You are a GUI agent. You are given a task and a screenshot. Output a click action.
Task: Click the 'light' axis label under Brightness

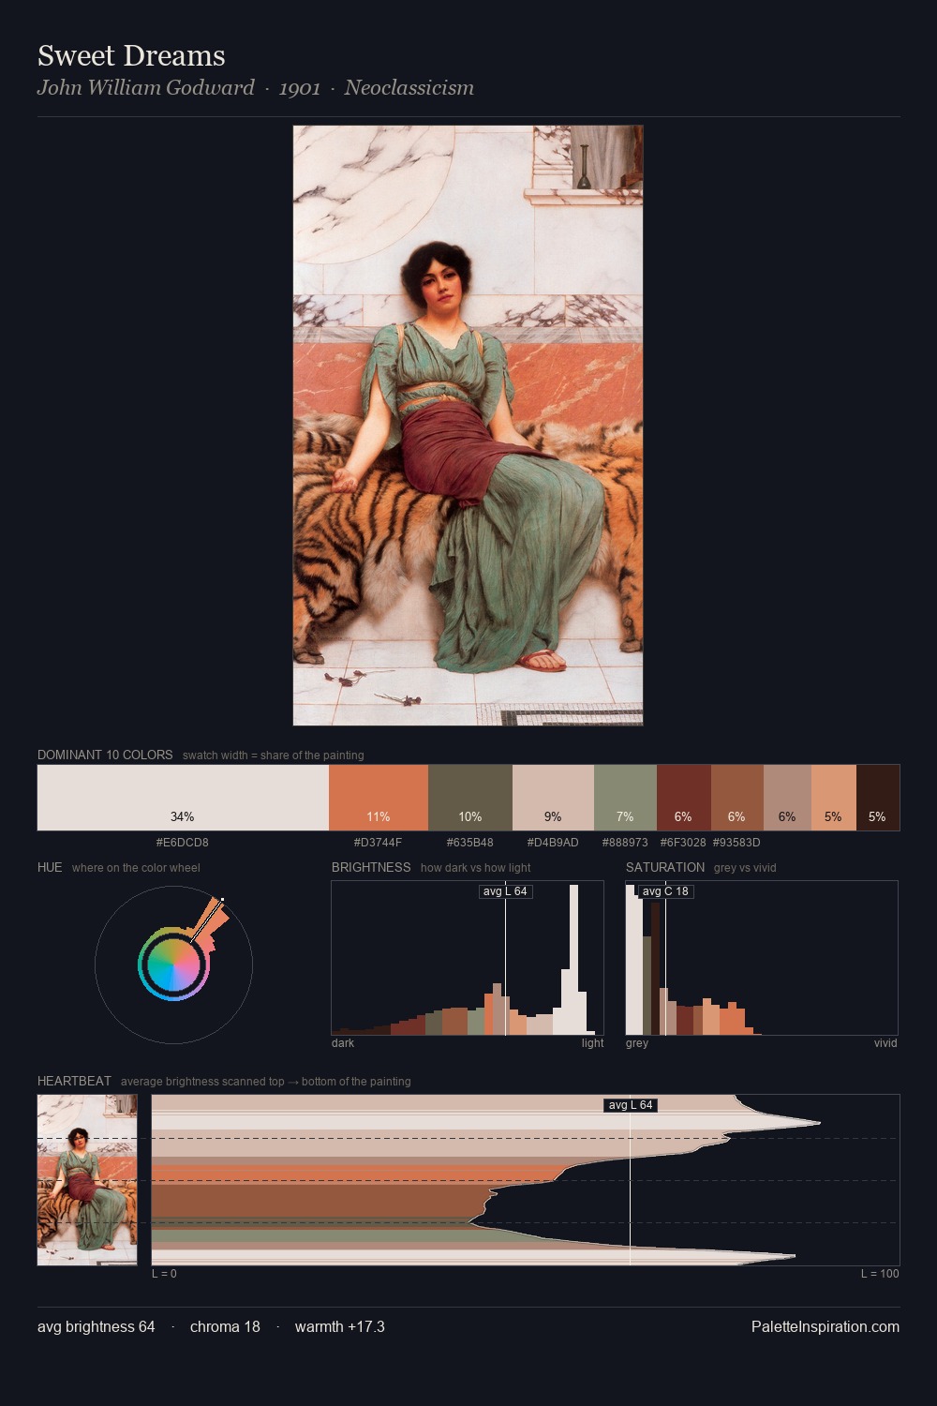coord(592,1043)
